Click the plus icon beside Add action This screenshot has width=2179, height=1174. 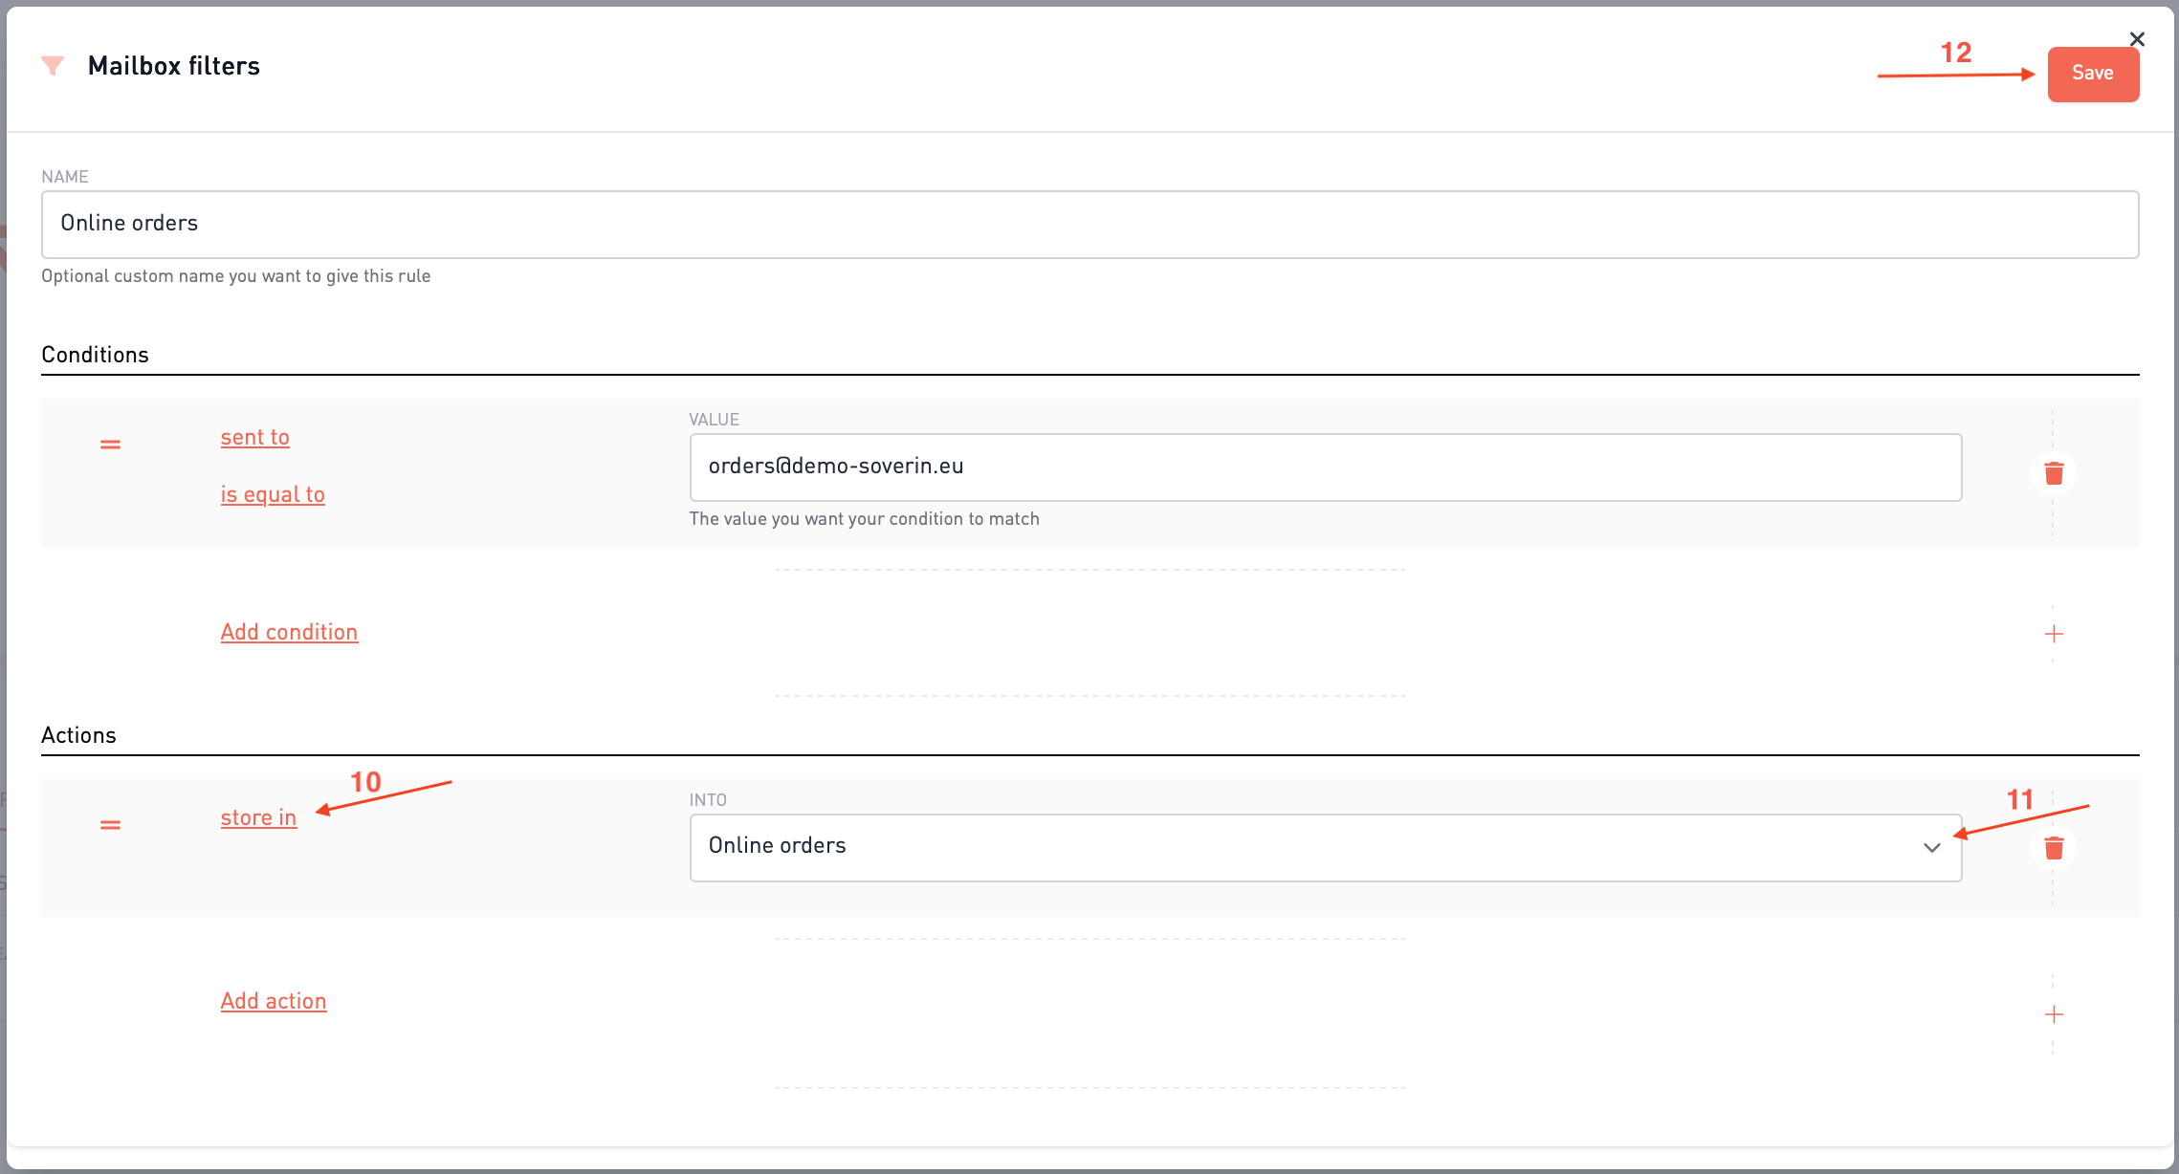coord(2053,1014)
